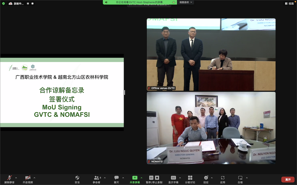Click the red 离开 leave meeting button
297x185 pixels.
[288, 179]
